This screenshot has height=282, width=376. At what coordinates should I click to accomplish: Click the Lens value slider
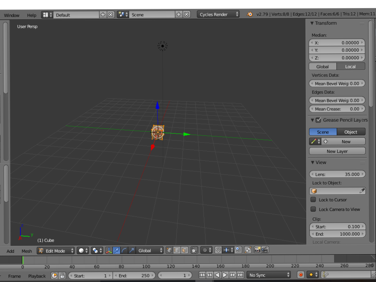pyautogui.click(x=338, y=174)
